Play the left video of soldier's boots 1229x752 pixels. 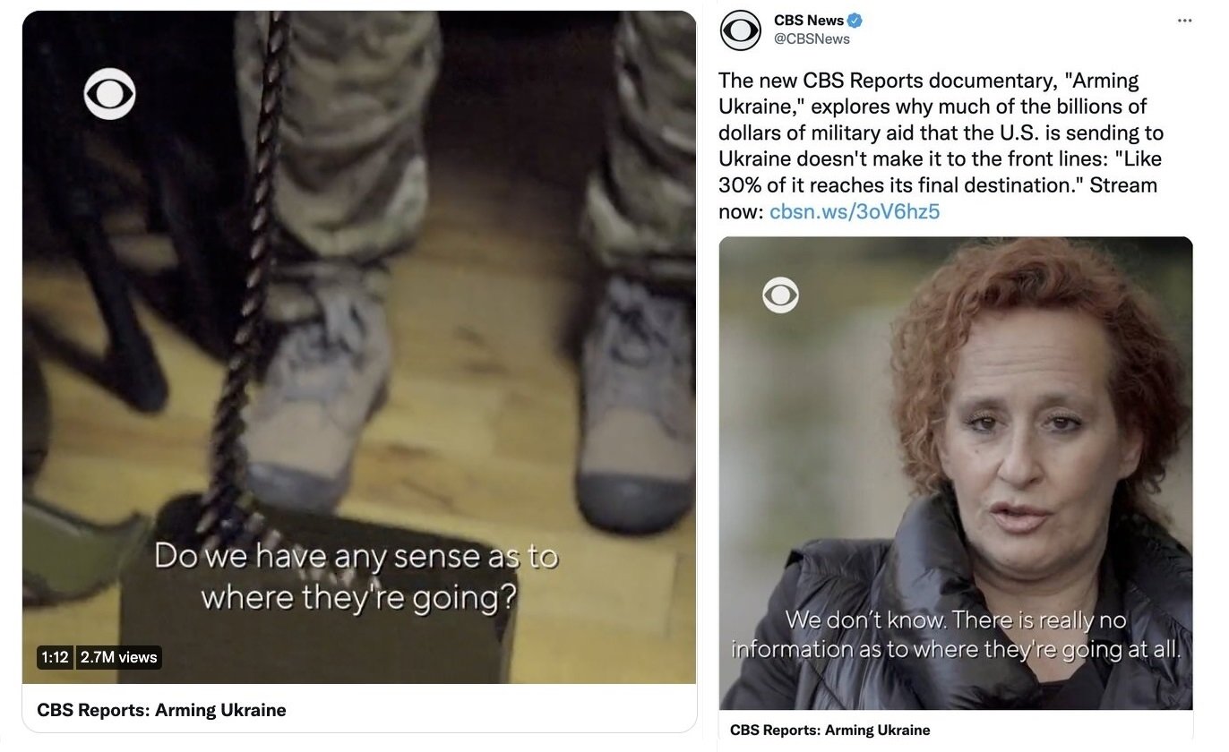pyautogui.click(x=359, y=347)
